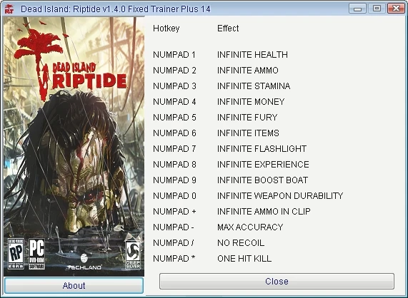The width and height of the screenshot is (408, 298).
Task: Select the NUMPAD 7 hotkey label
Action: [x=174, y=149]
